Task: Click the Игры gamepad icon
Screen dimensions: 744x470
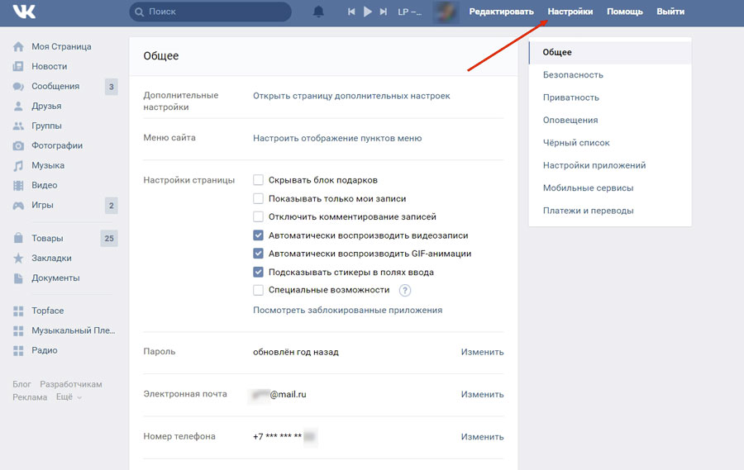Action: click(x=18, y=206)
